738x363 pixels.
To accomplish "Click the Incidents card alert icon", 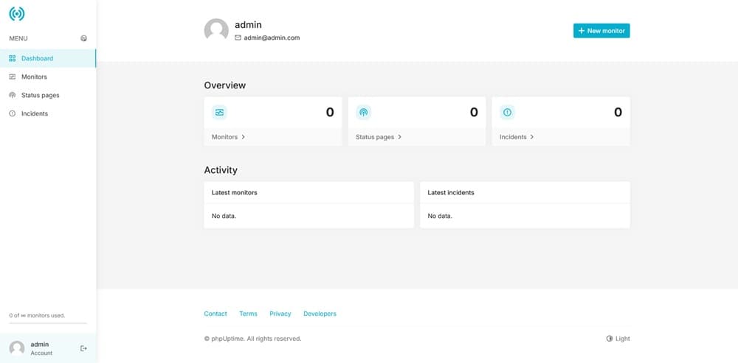I will (x=507, y=112).
